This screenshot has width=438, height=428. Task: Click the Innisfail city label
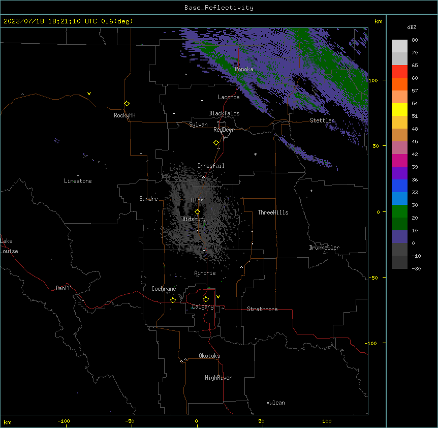click(x=211, y=166)
